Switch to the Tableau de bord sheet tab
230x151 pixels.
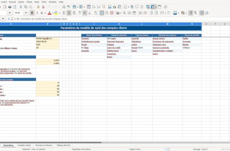(x=63, y=145)
